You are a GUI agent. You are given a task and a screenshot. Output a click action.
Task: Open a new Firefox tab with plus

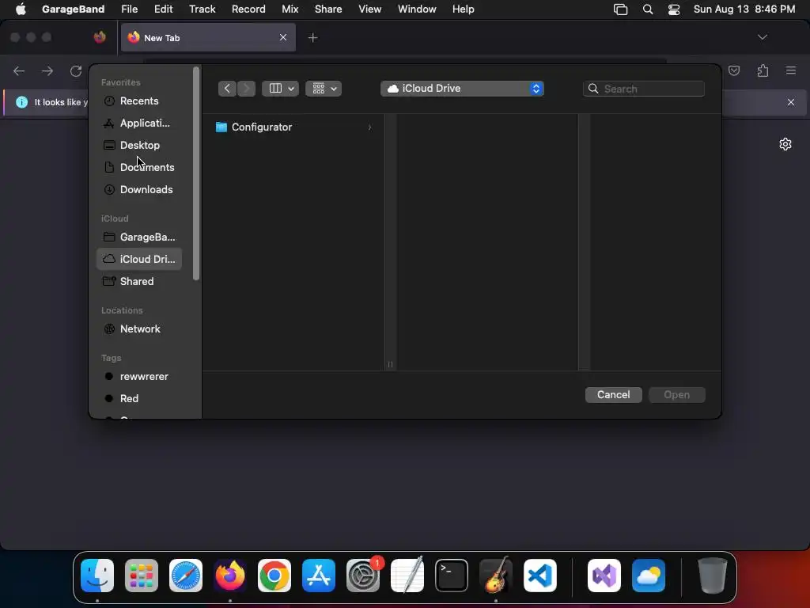tap(312, 37)
